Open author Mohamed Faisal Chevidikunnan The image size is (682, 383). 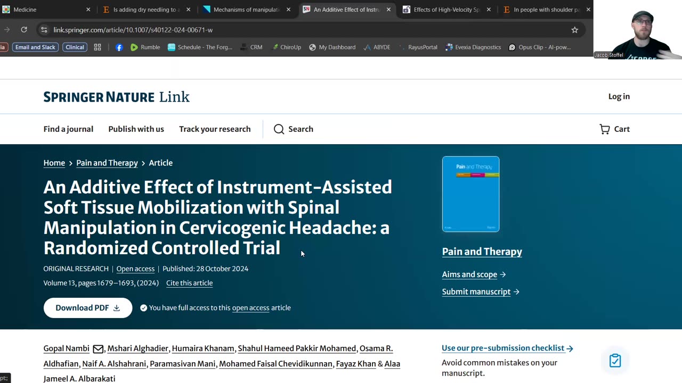275,364
